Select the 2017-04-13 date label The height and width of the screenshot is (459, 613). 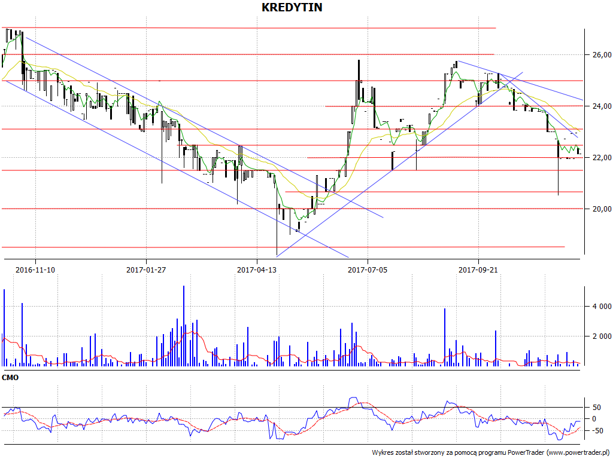pyautogui.click(x=257, y=270)
